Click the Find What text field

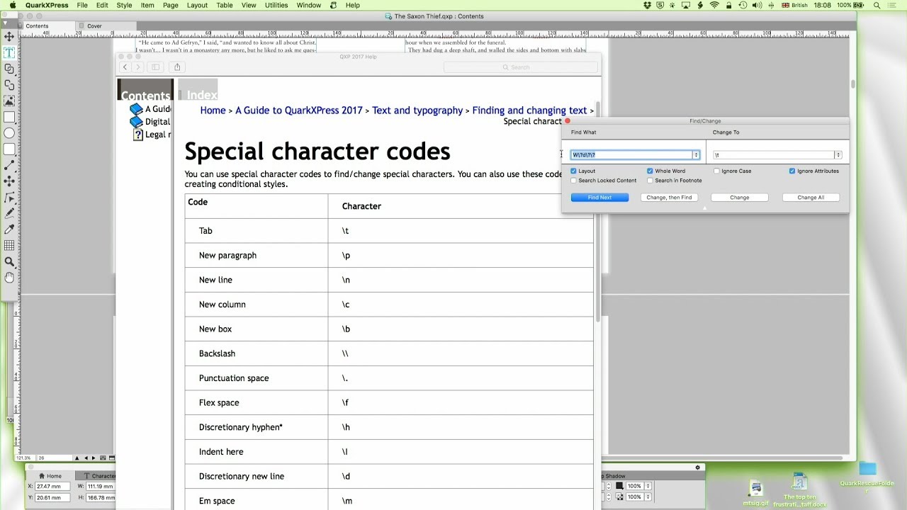pyautogui.click(x=631, y=155)
